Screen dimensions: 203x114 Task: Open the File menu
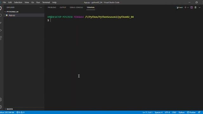point(4,3)
